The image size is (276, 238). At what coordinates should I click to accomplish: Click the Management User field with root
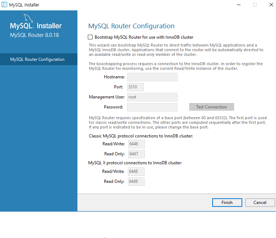(x=152, y=97)
